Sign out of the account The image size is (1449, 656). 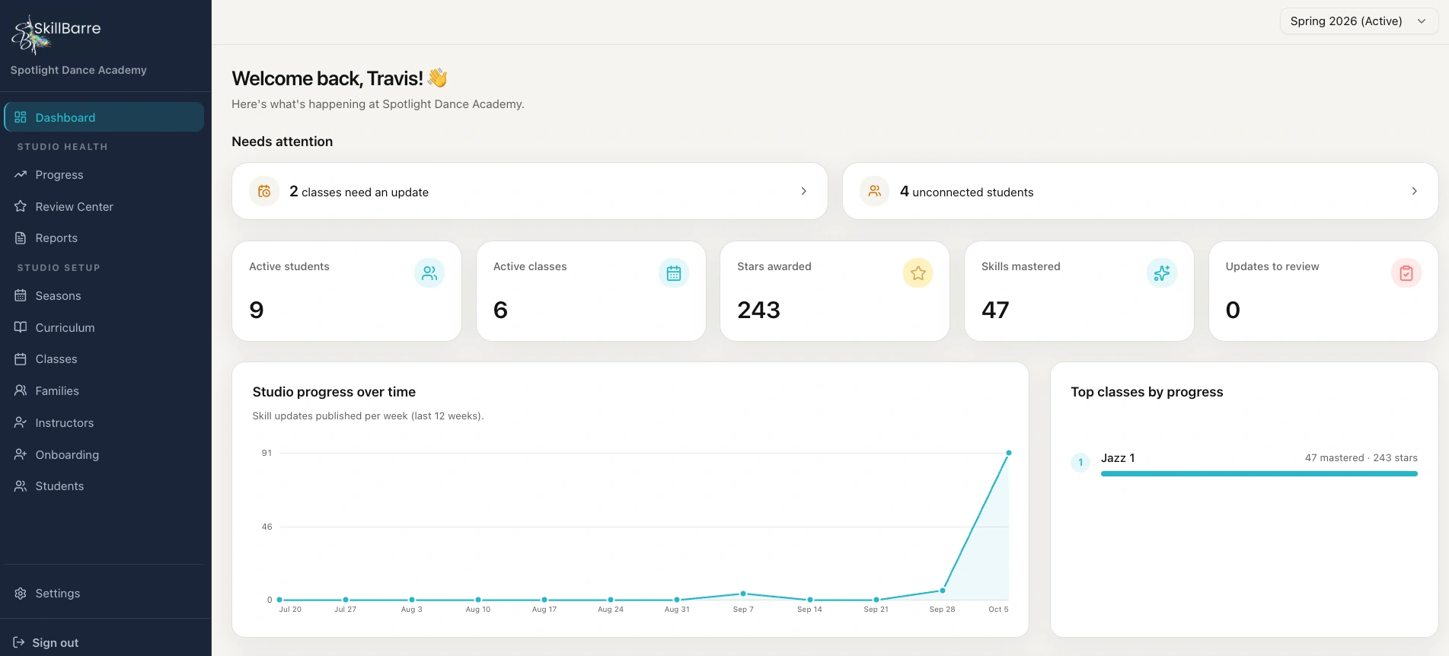[x=46, y=642]
